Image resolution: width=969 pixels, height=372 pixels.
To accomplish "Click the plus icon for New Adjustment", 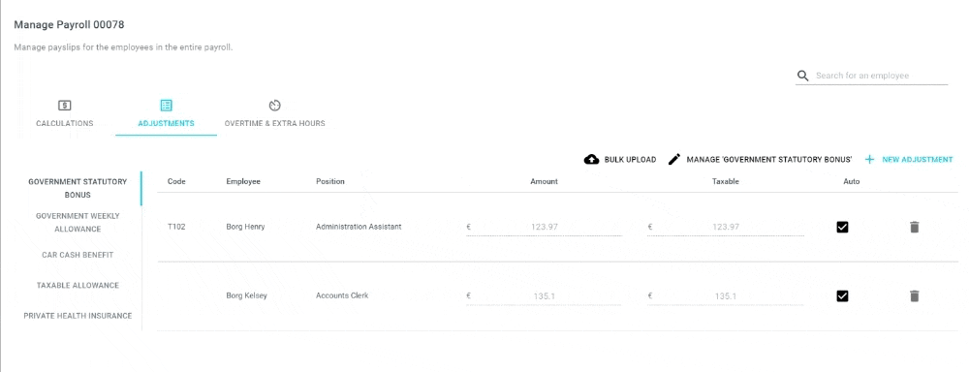I will pyautogui.click(x=869, y=160).
